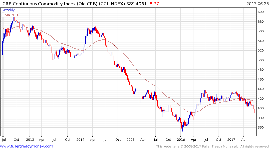This screenshot has height=150, width=269.
Task: Click the date 2017-06-23 in the header
Action: click(257, 3)
